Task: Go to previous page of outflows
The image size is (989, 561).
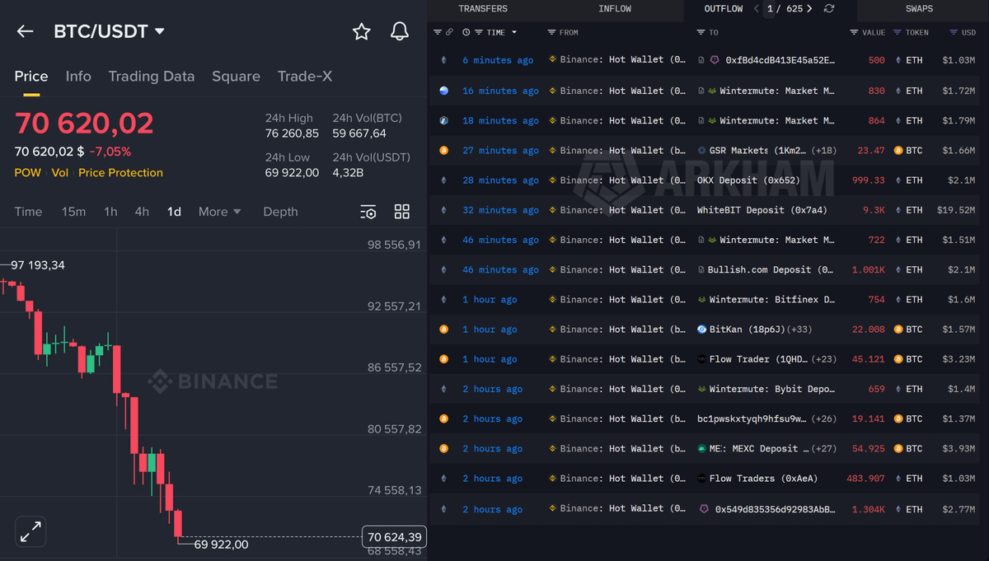Action: (757, 9)
